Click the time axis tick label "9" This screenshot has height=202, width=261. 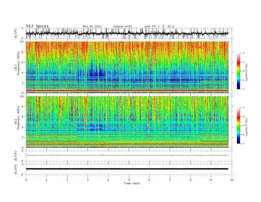coord(211,180)
